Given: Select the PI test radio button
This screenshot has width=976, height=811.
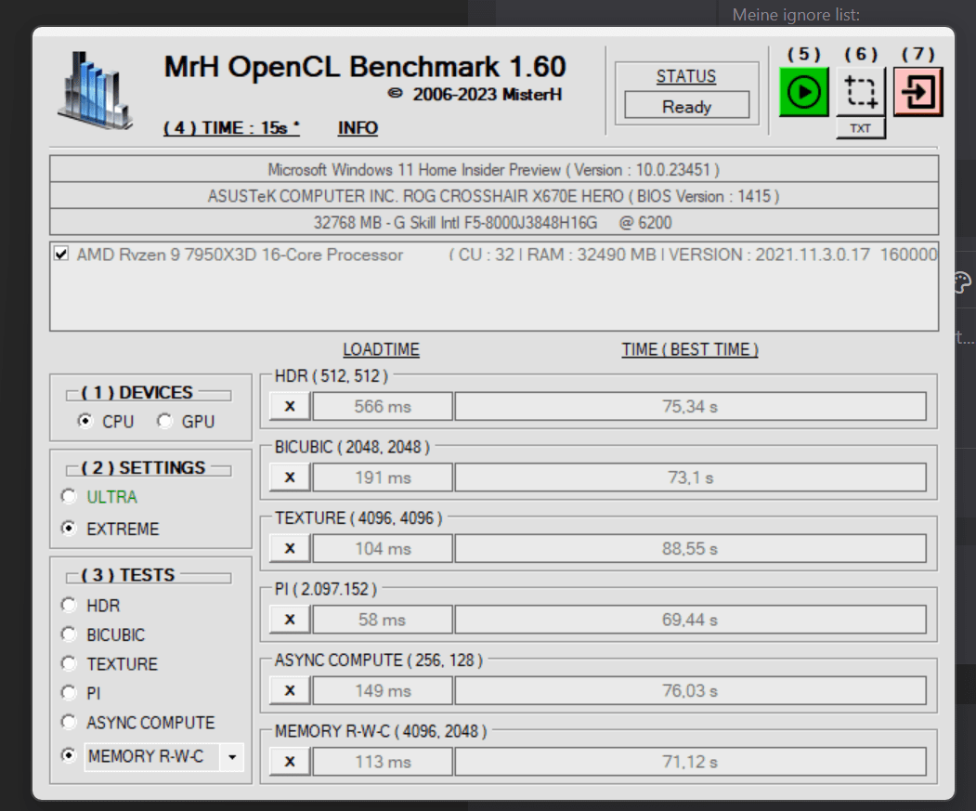Looking at the screenshot, I should point(69,693).
